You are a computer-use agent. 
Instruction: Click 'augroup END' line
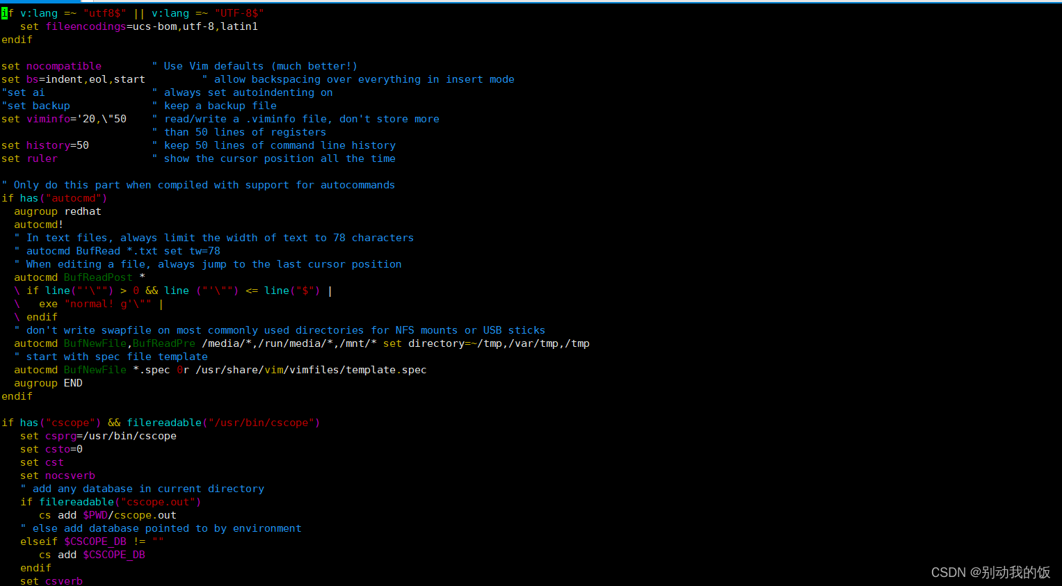[48, 383]
